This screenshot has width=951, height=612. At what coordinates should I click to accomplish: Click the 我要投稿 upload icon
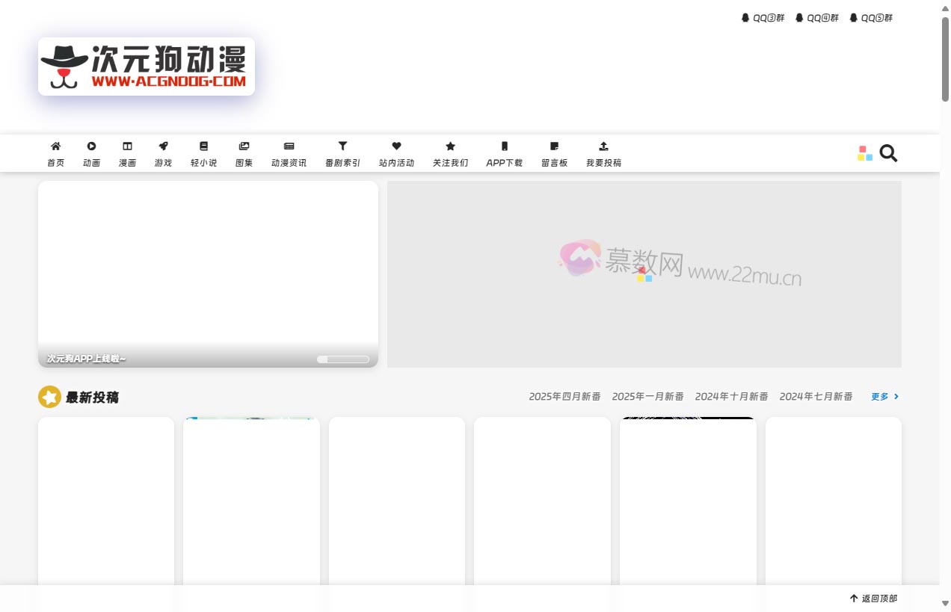pyautogui.click(x=603, y=146)
